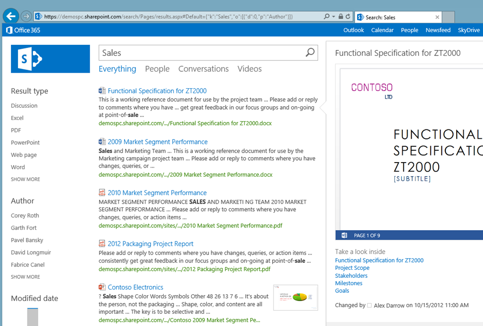The height and width of the screenshot is (326, 483).
Task: Go to Newsfeed in top navigation
Action: (438, 30)
